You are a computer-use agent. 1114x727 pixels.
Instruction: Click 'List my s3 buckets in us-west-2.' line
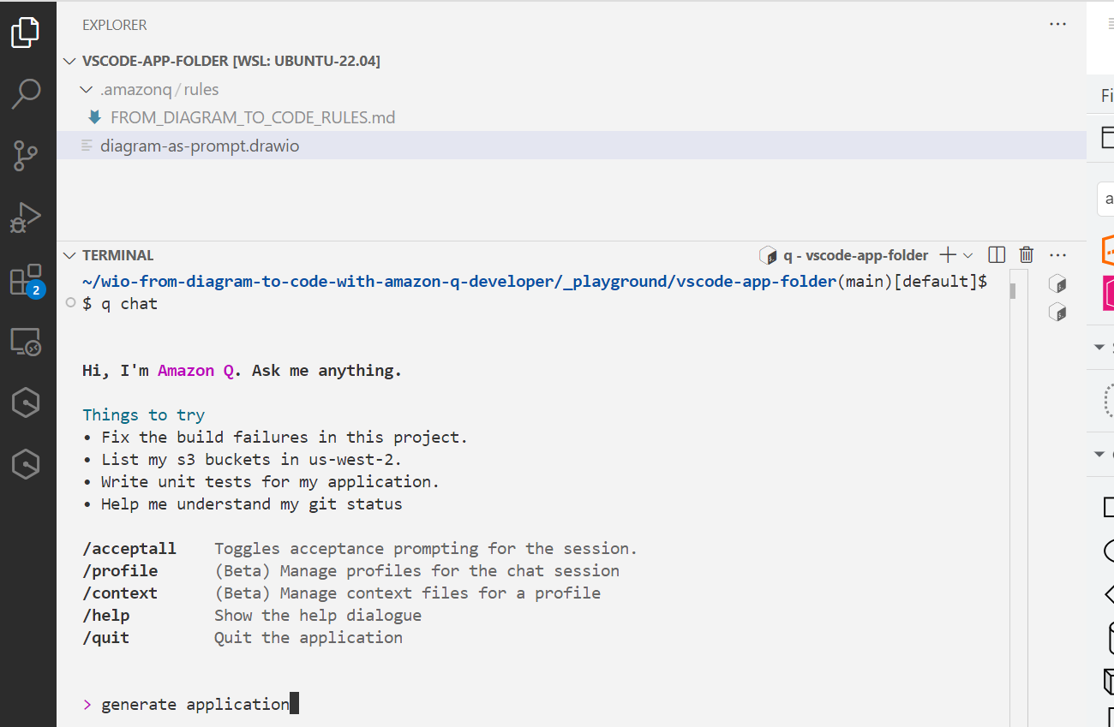coord(242,459)
